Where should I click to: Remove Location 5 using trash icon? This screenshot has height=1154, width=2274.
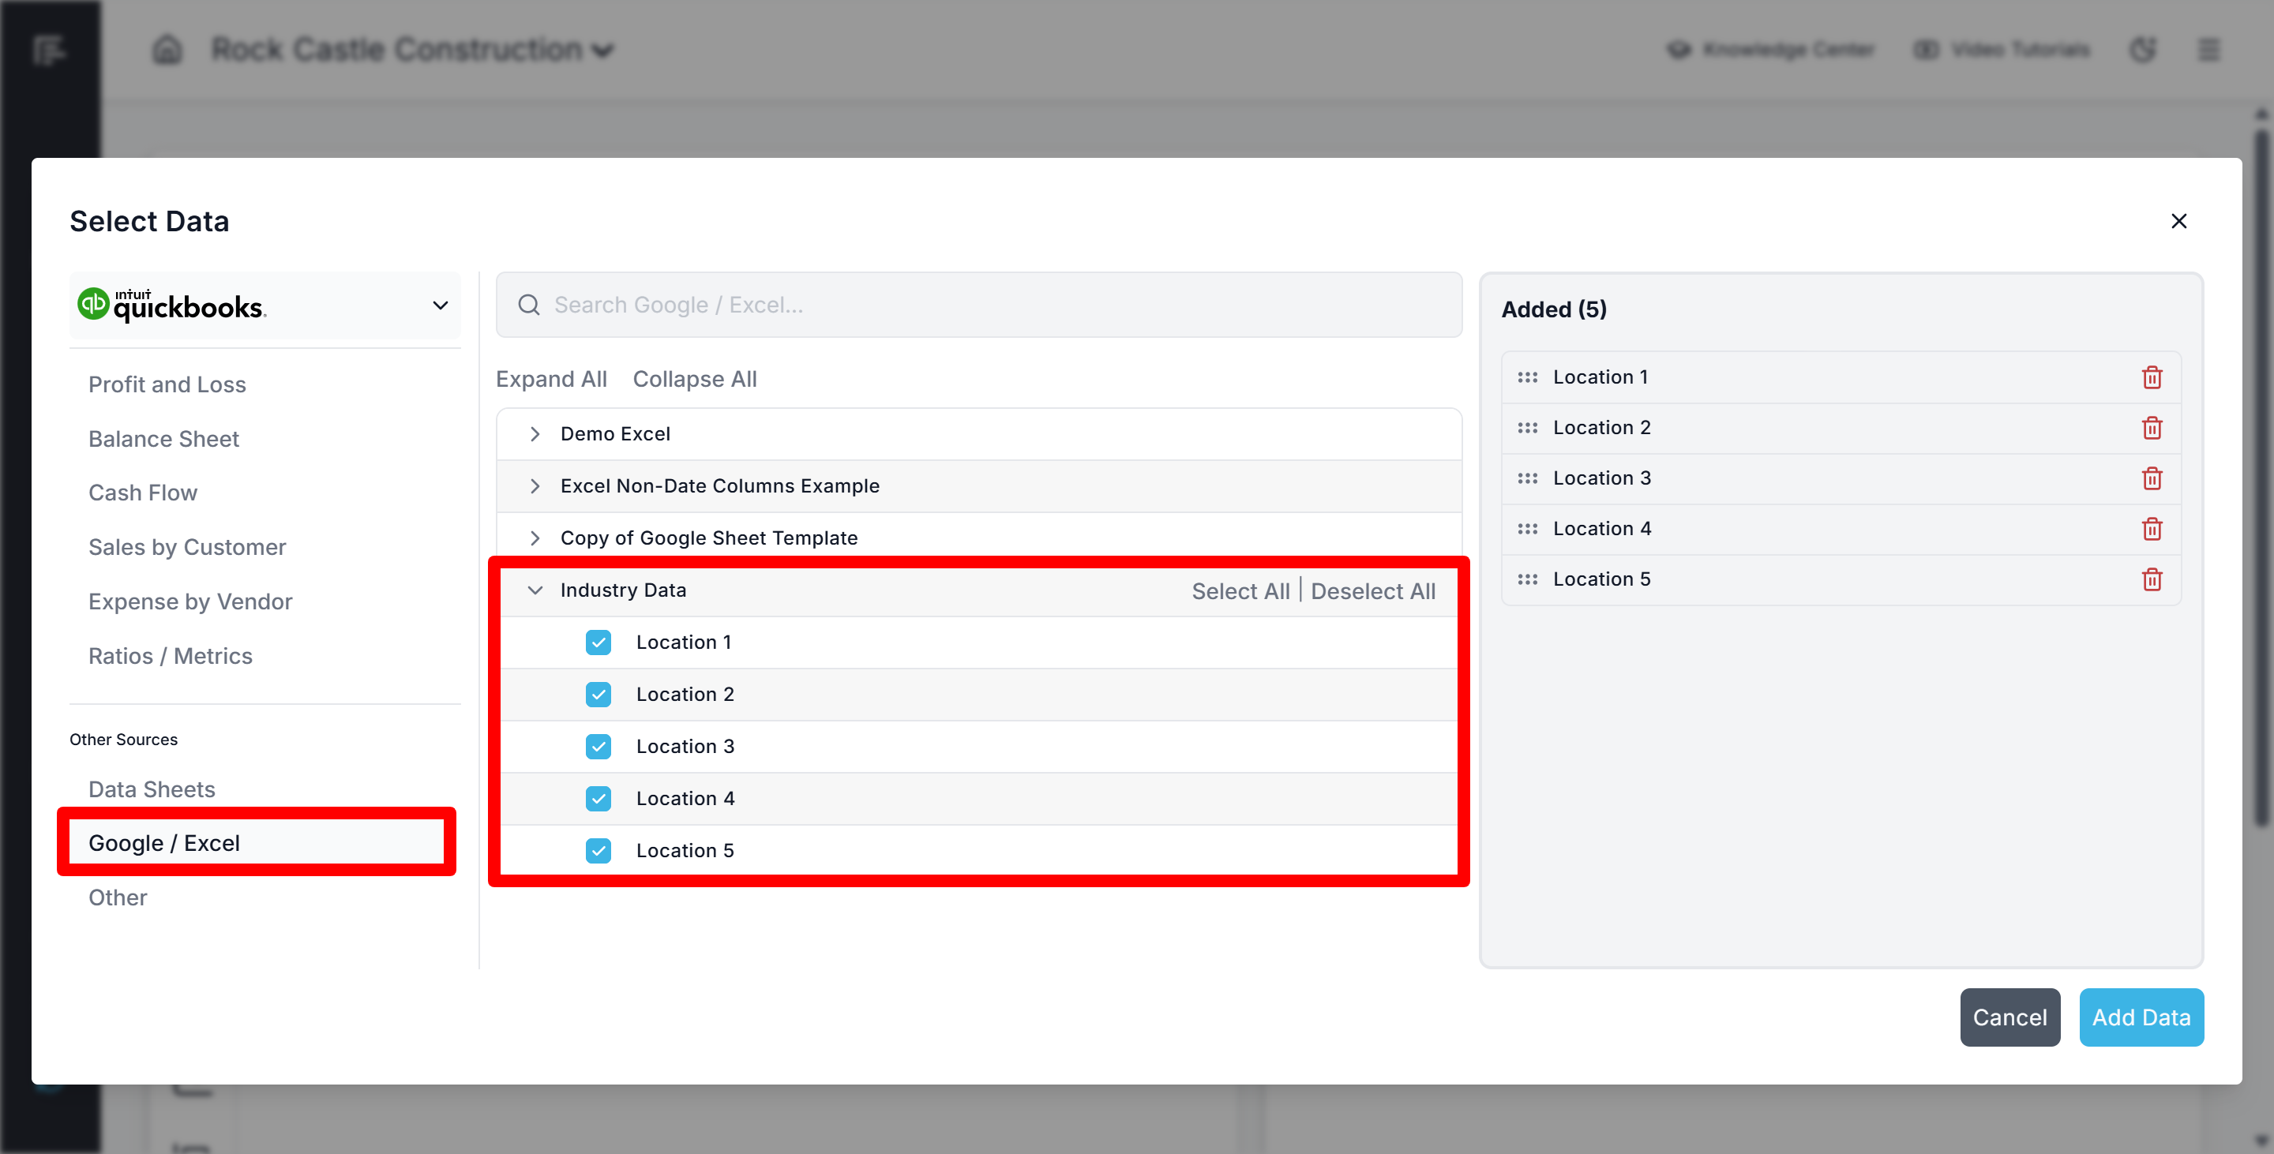[x=2152, y=579]
